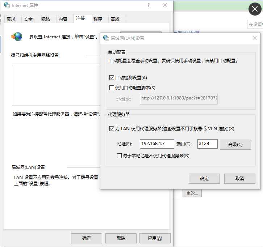Close the Internet 属性 window
The image size is (263, 247).
click(x=165, y=5)
